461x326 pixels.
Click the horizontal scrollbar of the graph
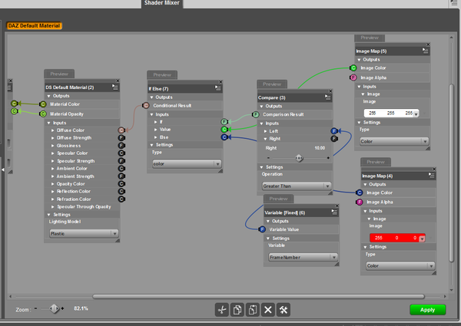coord(258,296)
